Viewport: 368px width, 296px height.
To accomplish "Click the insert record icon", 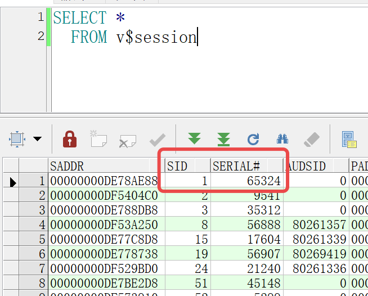I will (x=98, y=138).
